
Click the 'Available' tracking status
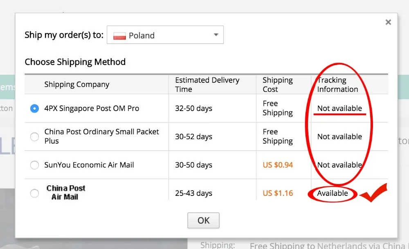tap(332, 193)
